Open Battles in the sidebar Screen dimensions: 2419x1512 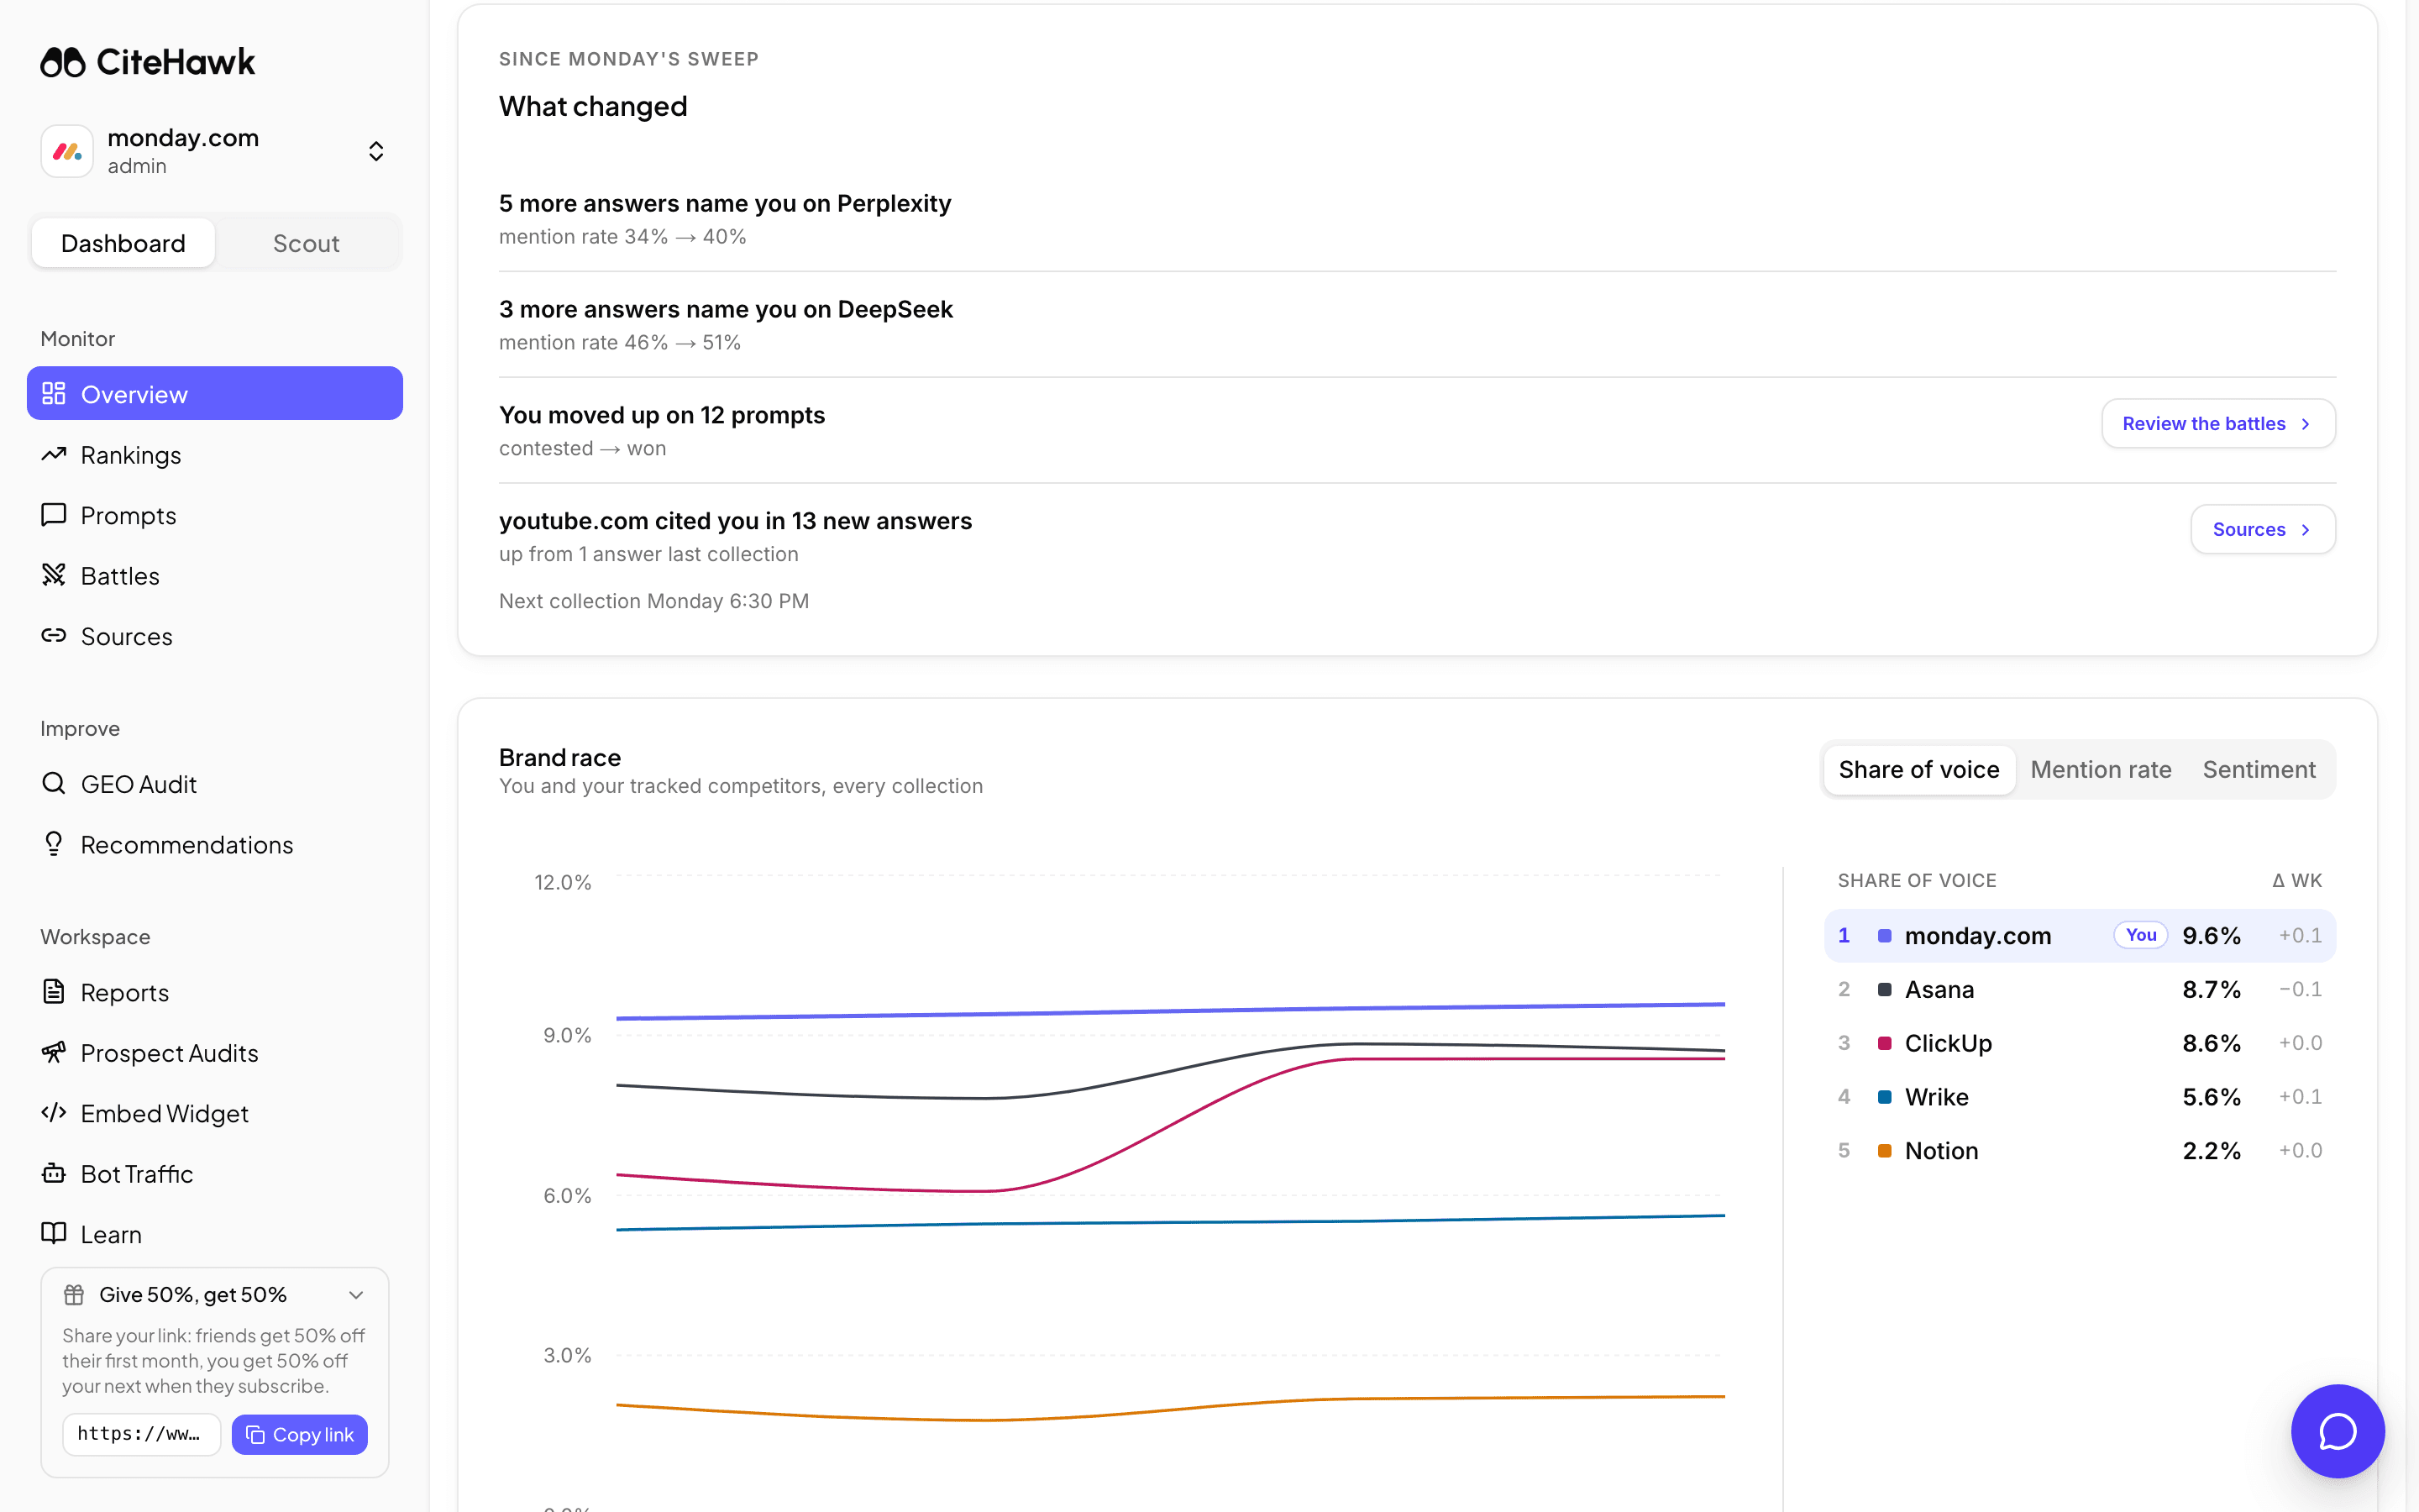[215, 575]
